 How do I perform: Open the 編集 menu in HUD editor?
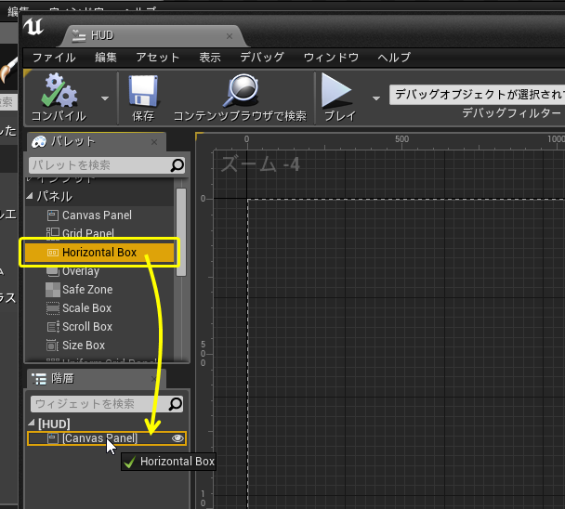point(106,58)
